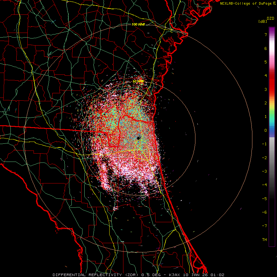
Task: Click the -7 value on the color scale
Action: click(264, 226)
